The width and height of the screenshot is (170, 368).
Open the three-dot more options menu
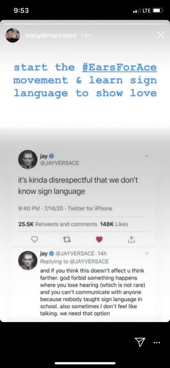(x=157, y=343)
